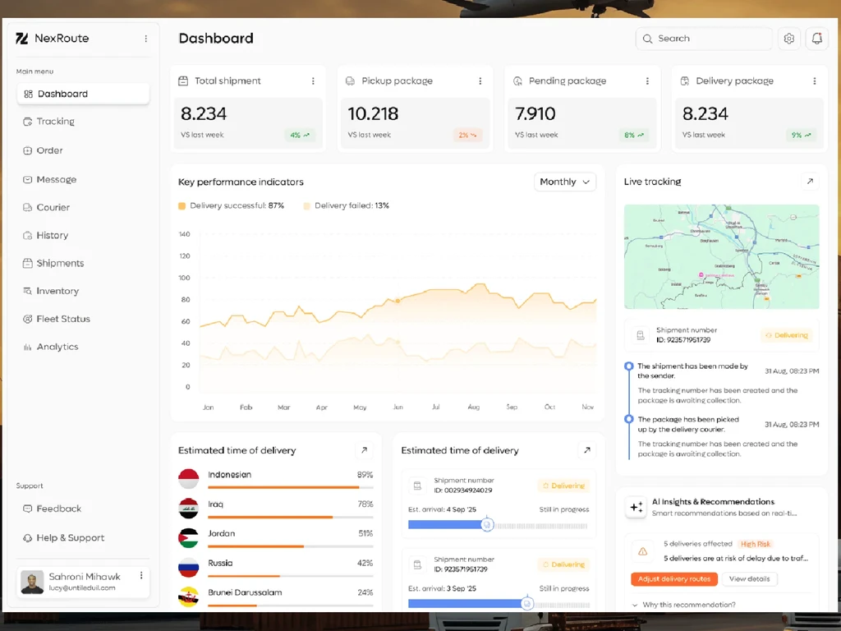Click AI Insights sparkle icon

pyautogui.click(x=636, y=507)
